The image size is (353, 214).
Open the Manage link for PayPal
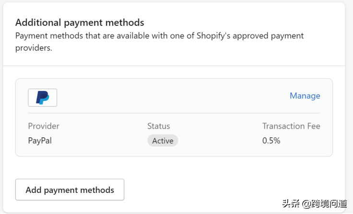pos(305,96)
